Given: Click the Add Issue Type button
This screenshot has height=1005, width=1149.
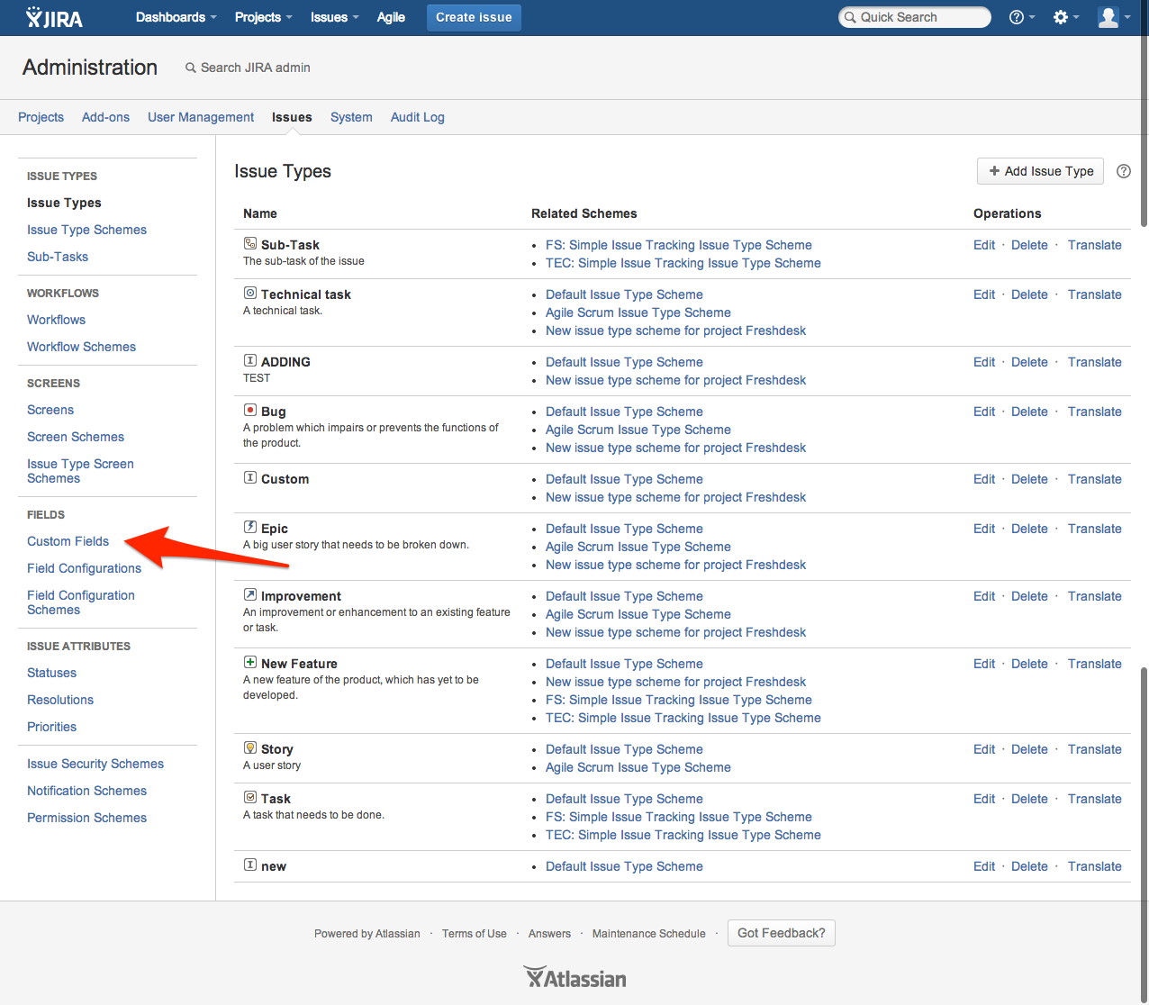Looking at the screenshot, I should pos(1040,171).
